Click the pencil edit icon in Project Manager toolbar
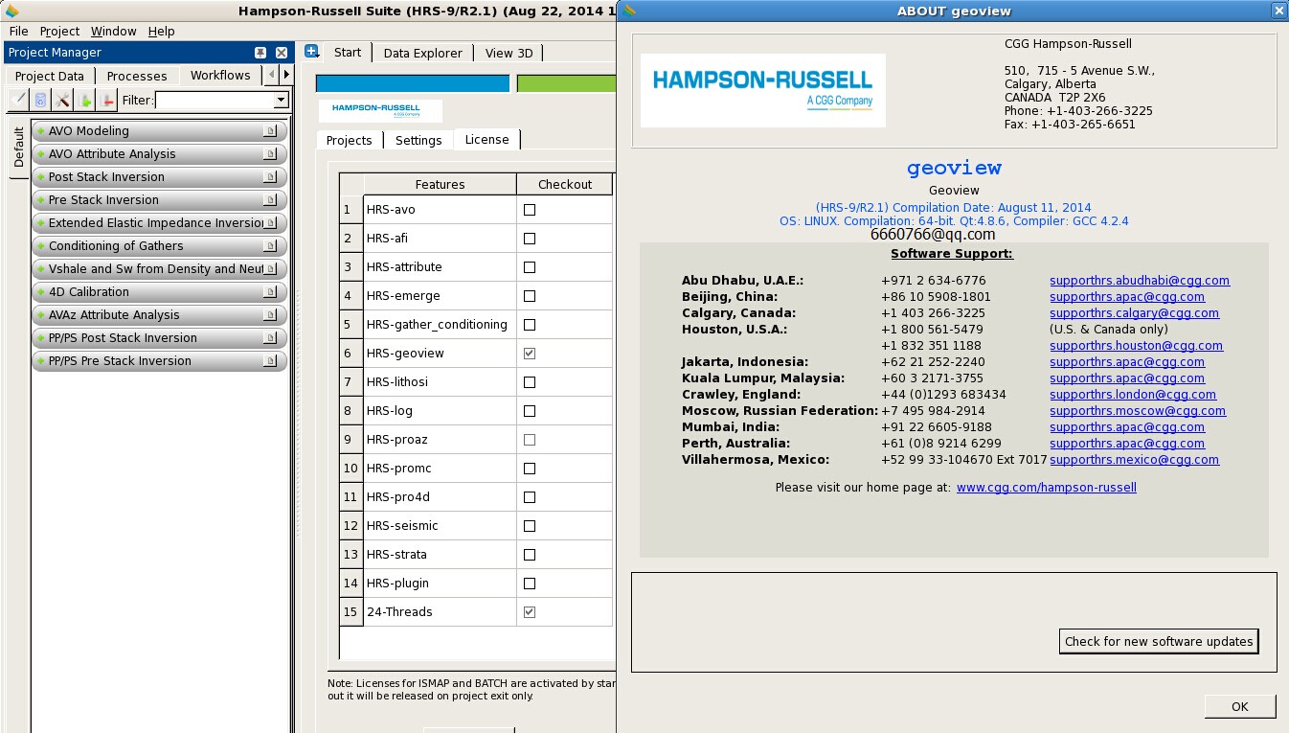1289x733 pixels. (x=18, y=100)
